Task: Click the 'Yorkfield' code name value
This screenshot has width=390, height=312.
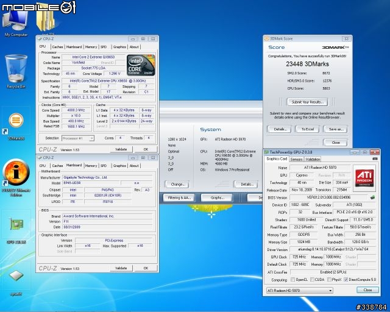Action: (78, 62)
